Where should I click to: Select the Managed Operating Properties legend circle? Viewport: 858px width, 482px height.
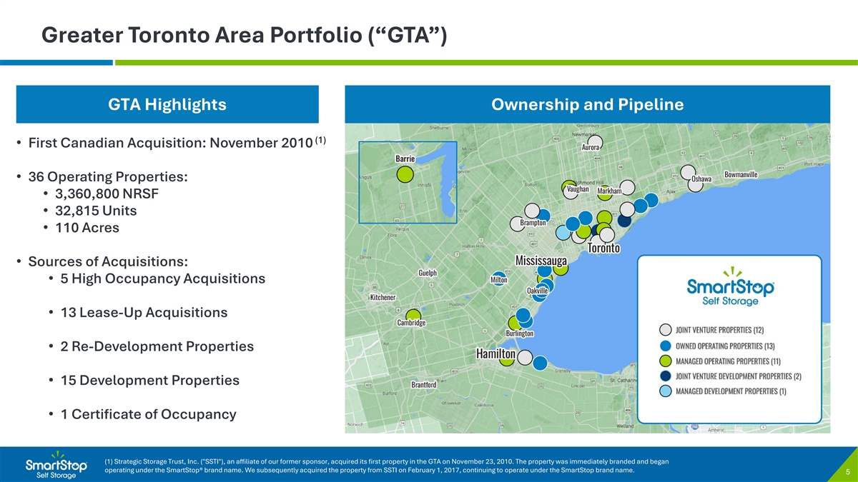point(665,360)
